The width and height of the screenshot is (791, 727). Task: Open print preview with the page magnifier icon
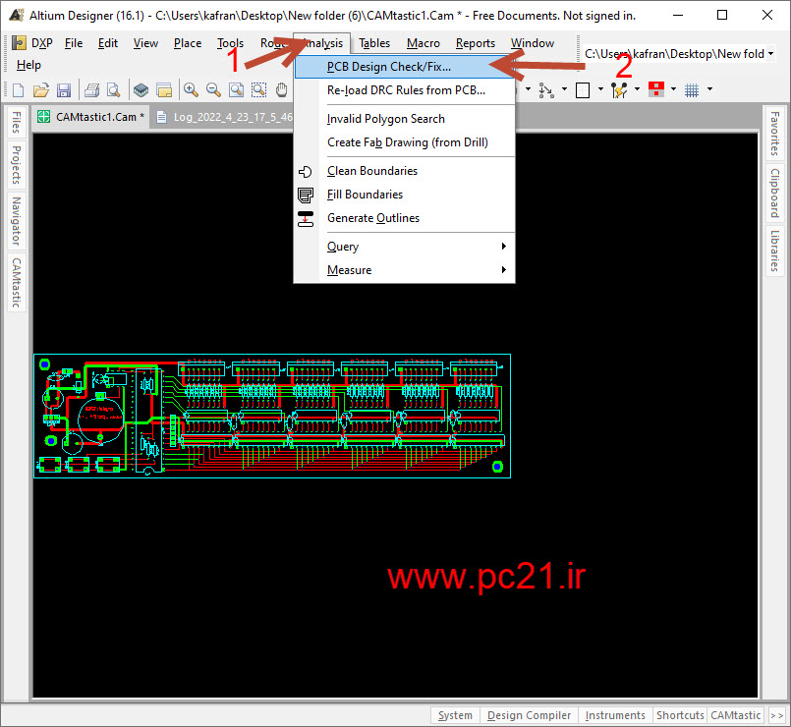pyautogui.click(x=114, y=90)
